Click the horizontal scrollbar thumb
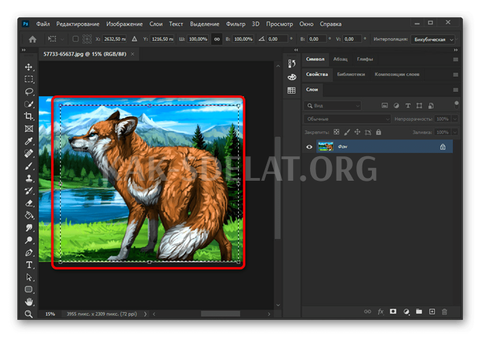Image resolution: width=480 pixels, height=337 pixels. (x=220, y=314)
